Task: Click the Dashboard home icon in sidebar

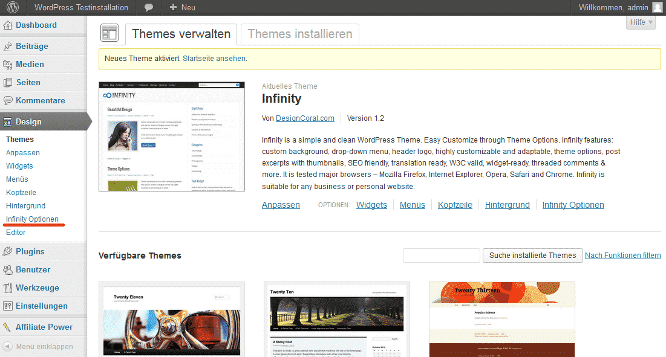Action: click(8, 25)
